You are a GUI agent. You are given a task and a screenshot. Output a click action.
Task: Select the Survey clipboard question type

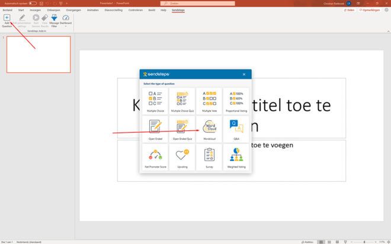209,158
